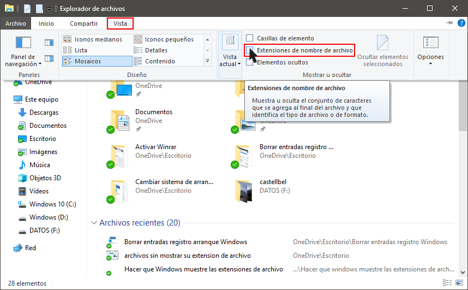Open the Archivo tab
468x290 pixels.
pyautogui.click(x=15, y=23)
